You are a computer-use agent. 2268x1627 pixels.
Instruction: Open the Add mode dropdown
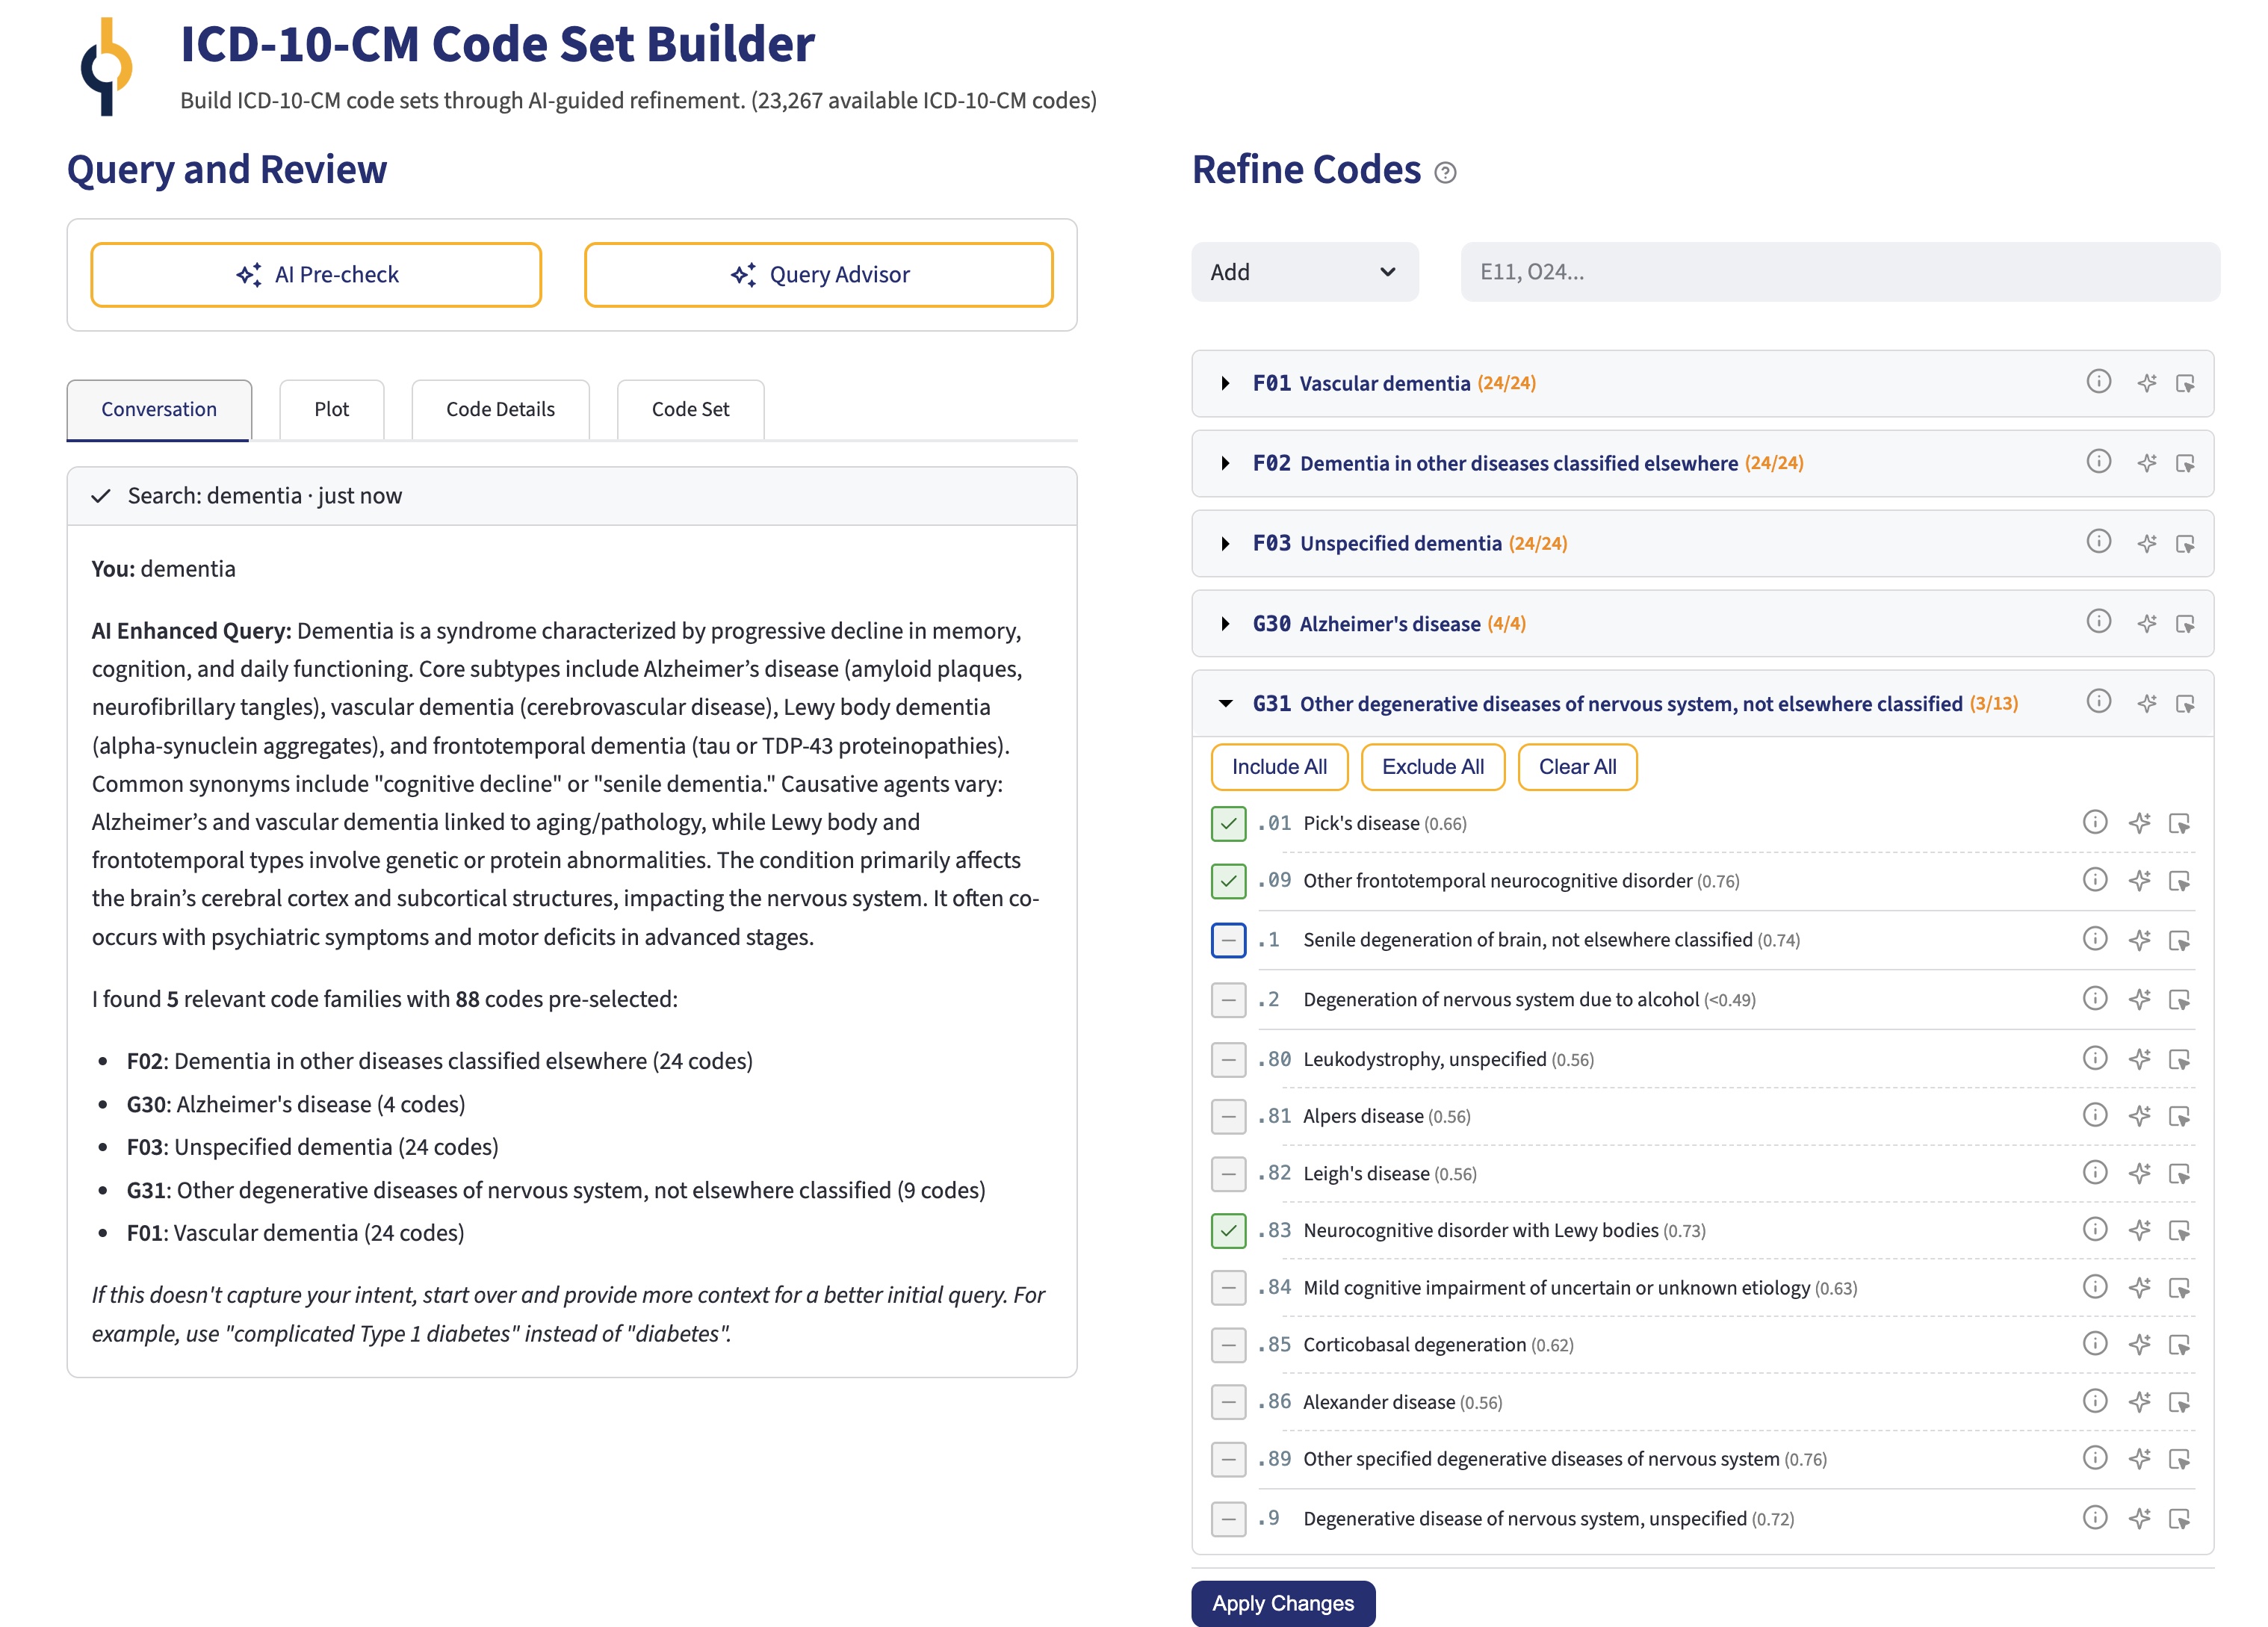(1304, 271)
